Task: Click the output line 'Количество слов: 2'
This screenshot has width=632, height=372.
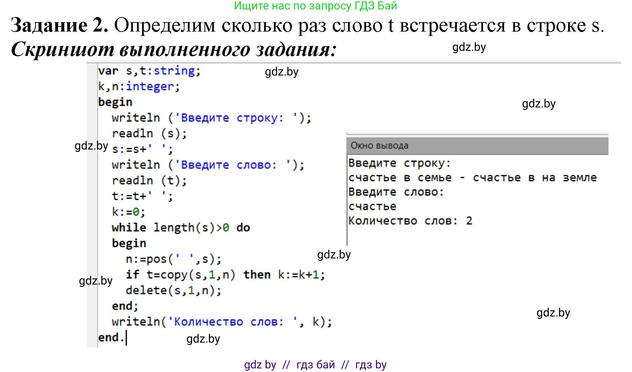Action: click(x=410, y=221)
